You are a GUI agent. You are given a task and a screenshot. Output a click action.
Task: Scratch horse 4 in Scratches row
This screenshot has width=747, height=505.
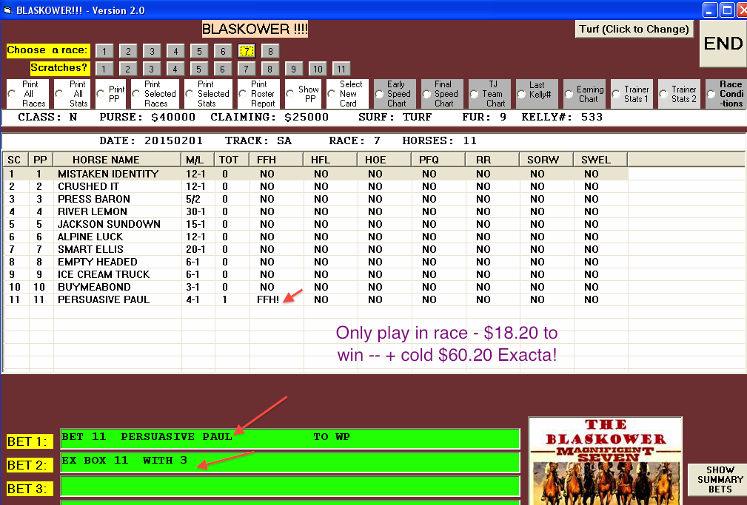pyautogui.click(x=175, y=69)
